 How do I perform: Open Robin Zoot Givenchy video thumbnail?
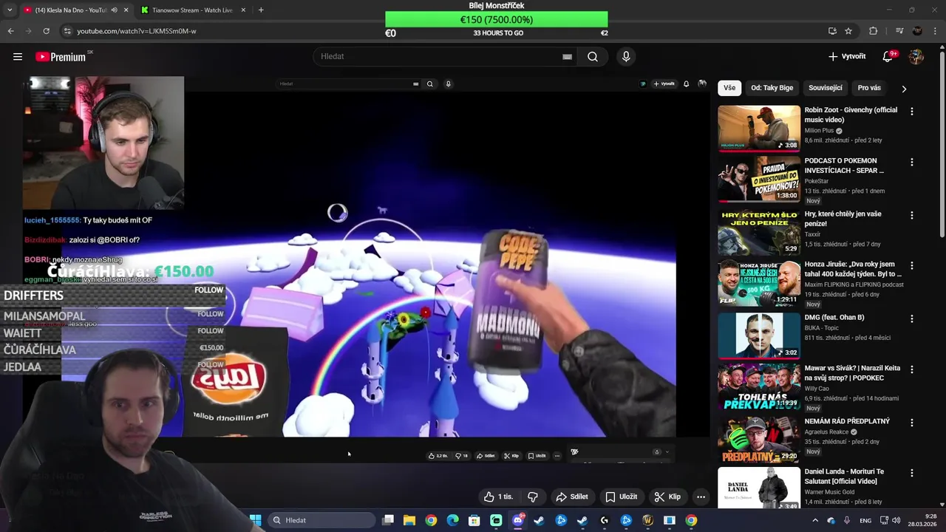point(759,128)
